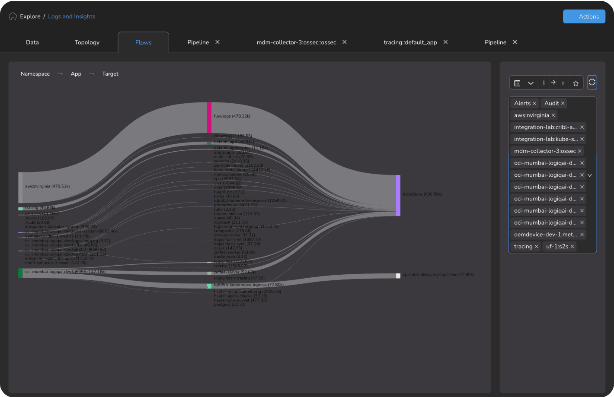This screenshot has height=397, width=614.
Task: Click the pink flowlogs node in Sankey
Action: (x=209, y=118)
